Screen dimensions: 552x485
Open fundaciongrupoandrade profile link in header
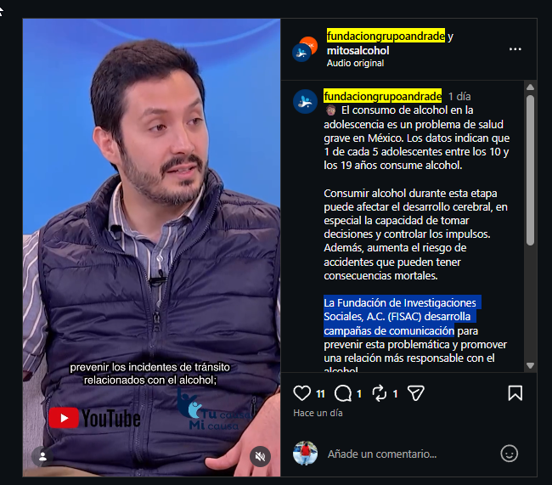coord(386,36)
